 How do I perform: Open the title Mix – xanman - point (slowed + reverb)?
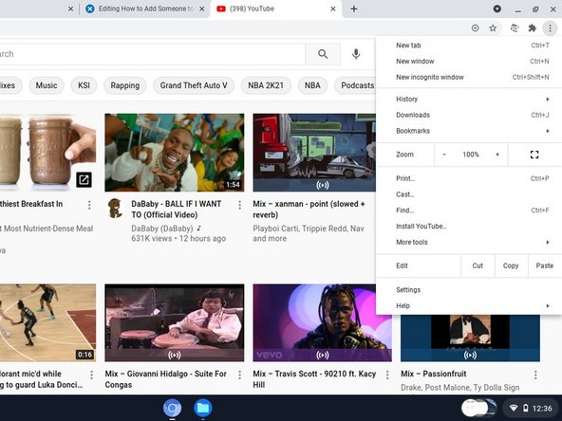[x=309, y=210]
